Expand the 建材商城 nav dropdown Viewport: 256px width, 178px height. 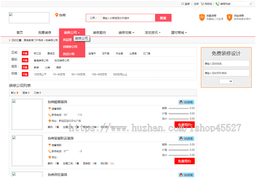(179, 33)
